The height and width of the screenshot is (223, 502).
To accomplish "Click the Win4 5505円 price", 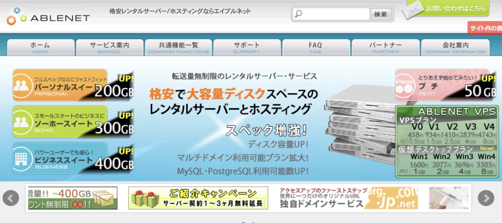I will click(x=486, y=165).
